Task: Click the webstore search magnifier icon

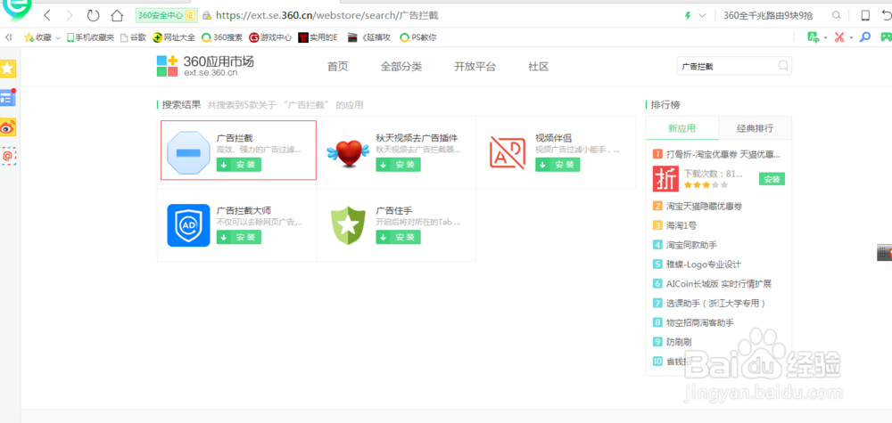Action: [783, 66]
